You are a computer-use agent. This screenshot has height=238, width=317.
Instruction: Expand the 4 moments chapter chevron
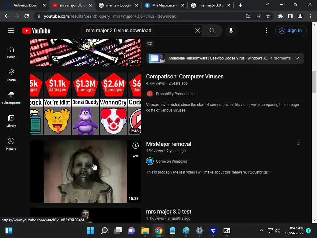(x=297, y=58)
